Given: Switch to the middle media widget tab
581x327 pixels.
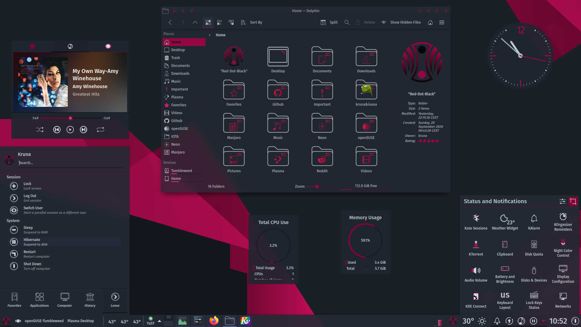Looking at the screenshot, I should tap(70, 46).
